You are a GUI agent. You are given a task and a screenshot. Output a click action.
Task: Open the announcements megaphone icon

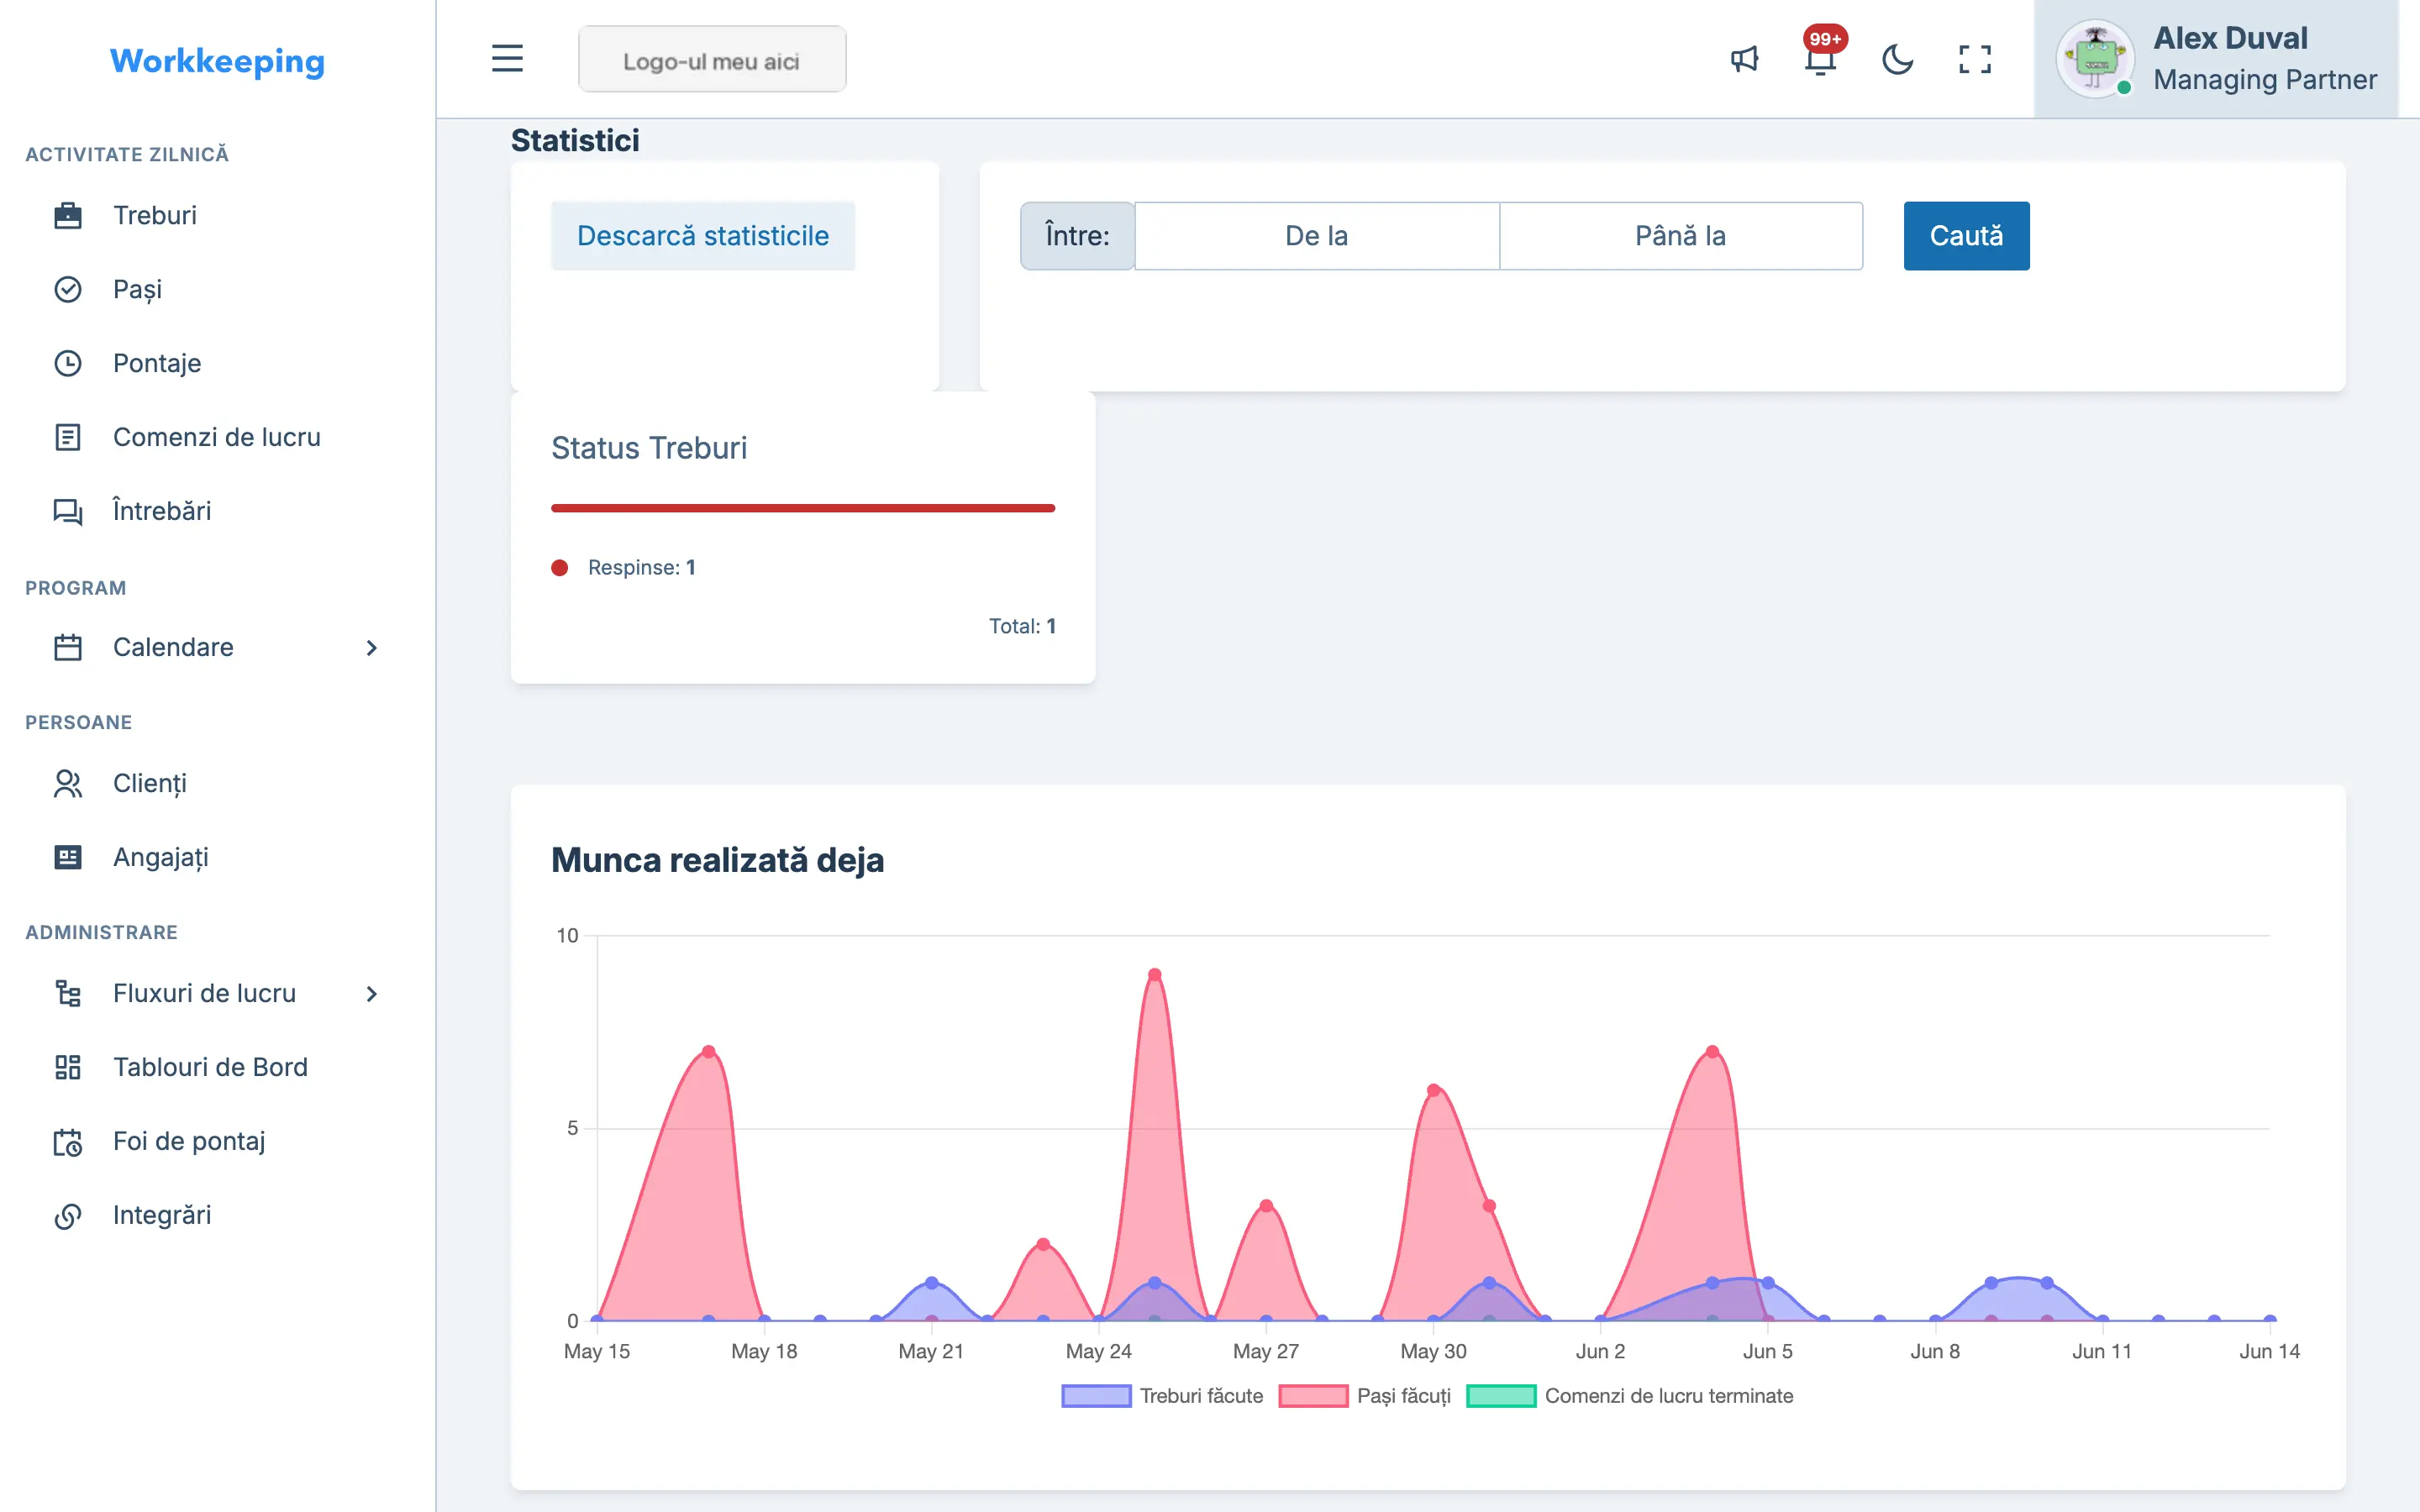(x=1744, y=59)
